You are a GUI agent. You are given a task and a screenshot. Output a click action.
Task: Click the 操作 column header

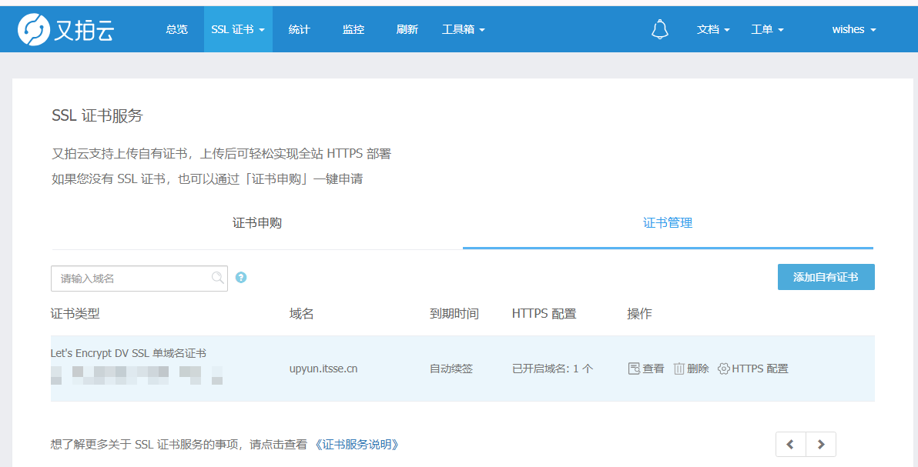[639, 314]
